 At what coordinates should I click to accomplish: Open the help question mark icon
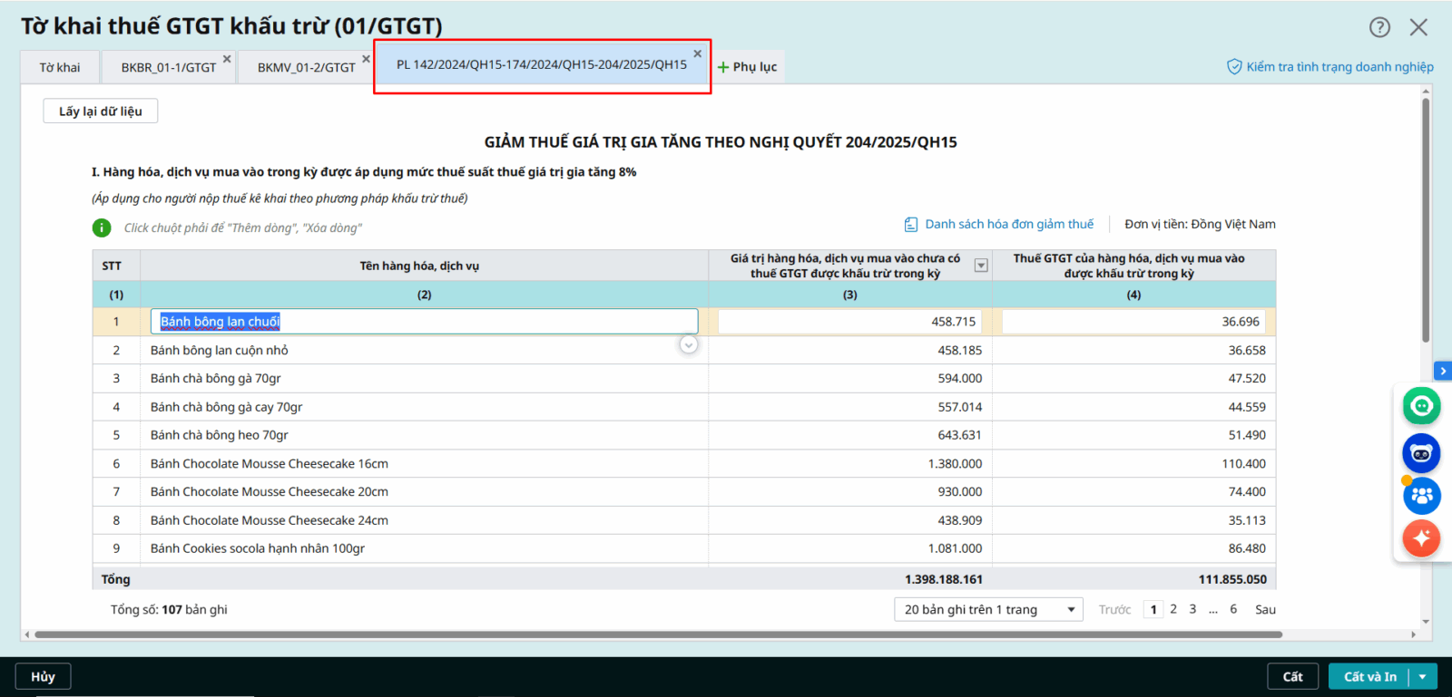(1379, 27)
